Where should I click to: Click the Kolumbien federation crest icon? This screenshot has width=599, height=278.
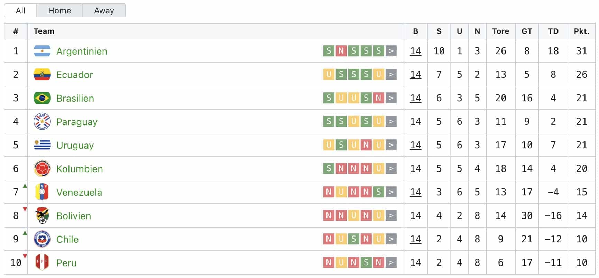[42, 169]
